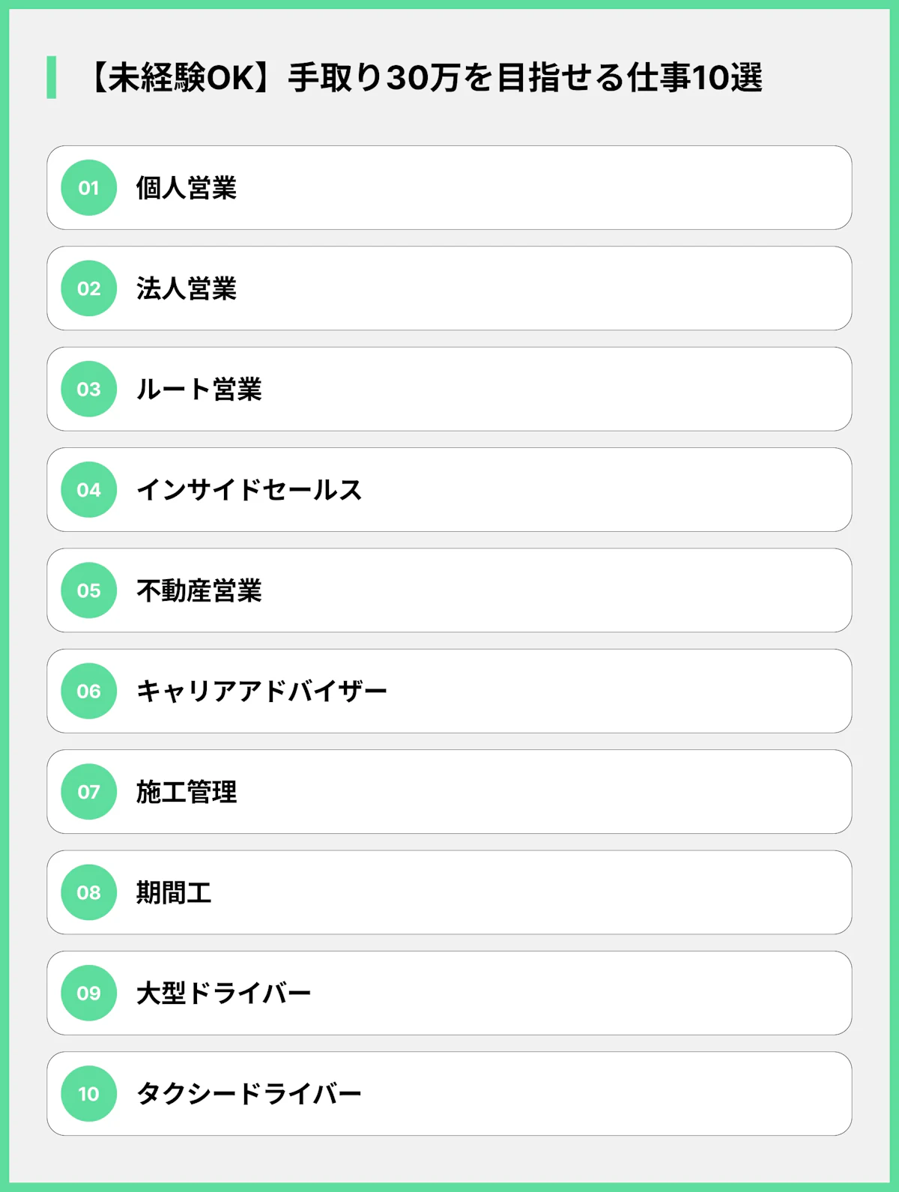The height and width of the screenshot is (1192, 899).
Task: Click the 施工管理 text label
Action: (186, 792)
